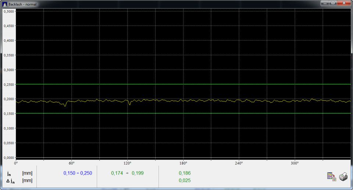Image resolution: width=353 pixels, height=190 pixels.
Task: Open the window menu via title bar icon
Action: pyautogui.click(x=4, y=3)
